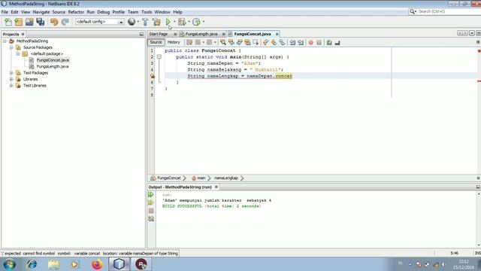Click Next Bookmark editor icon
Screen dimensions: 481x271
(274, 42)
